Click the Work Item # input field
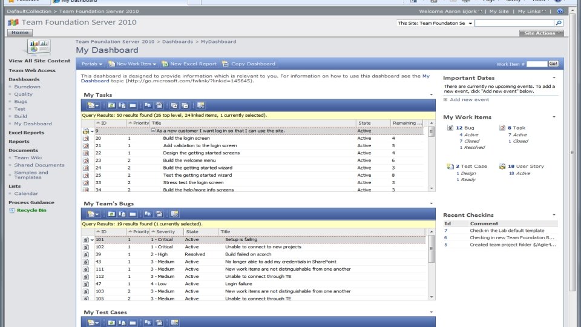 tap(537, 64)
